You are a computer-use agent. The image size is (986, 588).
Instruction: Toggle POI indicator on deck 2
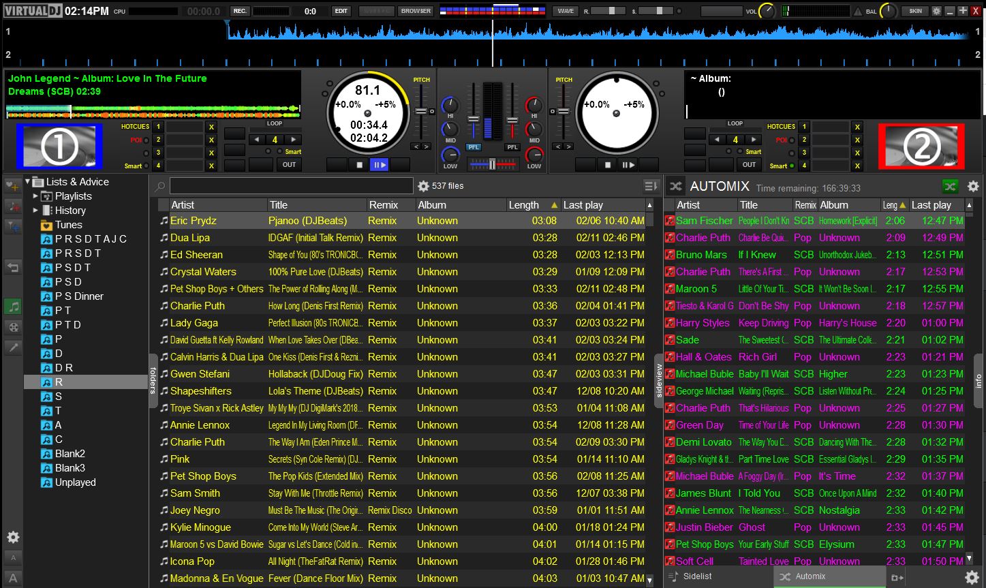click(x=792, y=140)
